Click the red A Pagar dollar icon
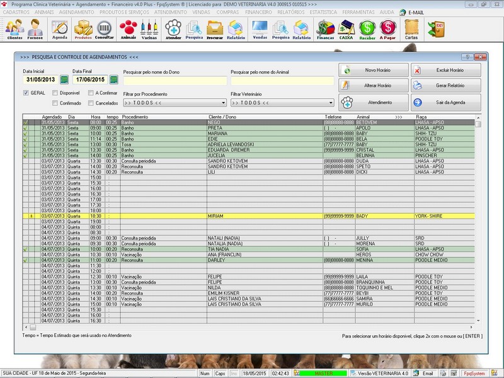 [x=387, y=29]
